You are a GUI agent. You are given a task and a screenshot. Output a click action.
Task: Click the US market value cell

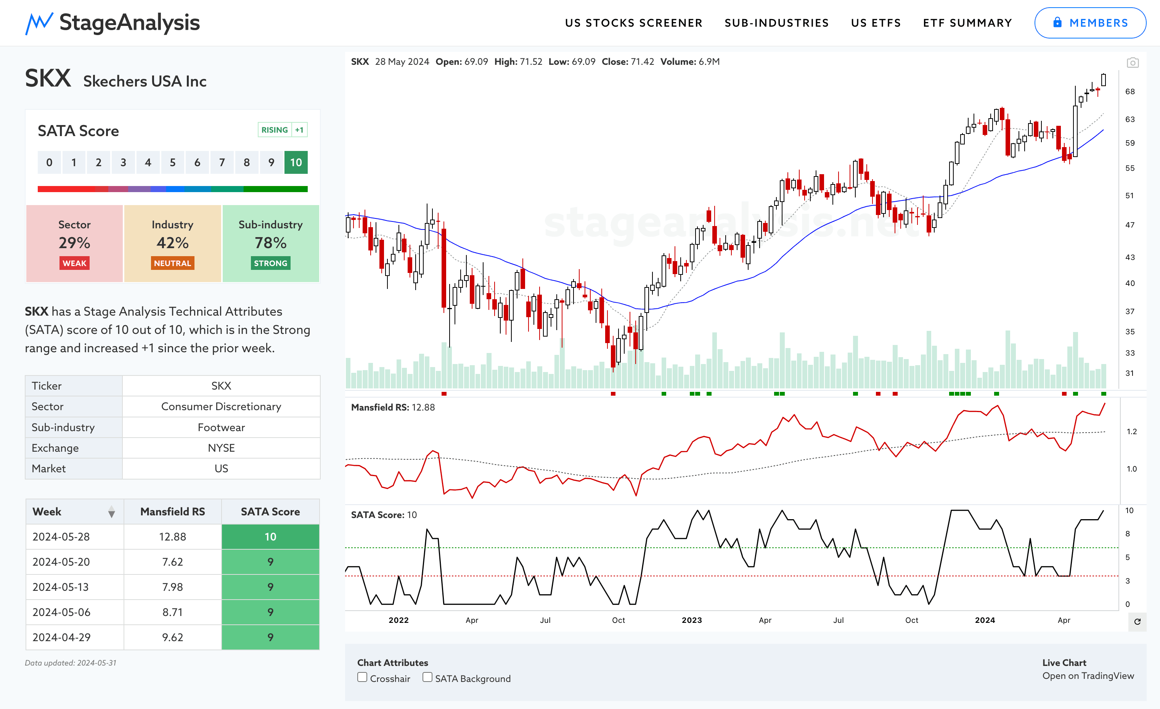(x=221, y=468)
